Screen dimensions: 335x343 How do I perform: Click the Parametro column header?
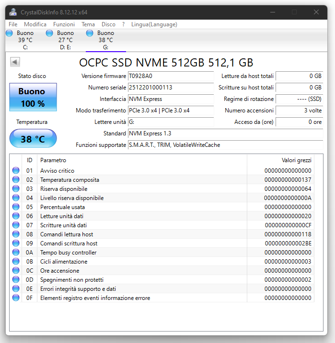pos(142,160)
